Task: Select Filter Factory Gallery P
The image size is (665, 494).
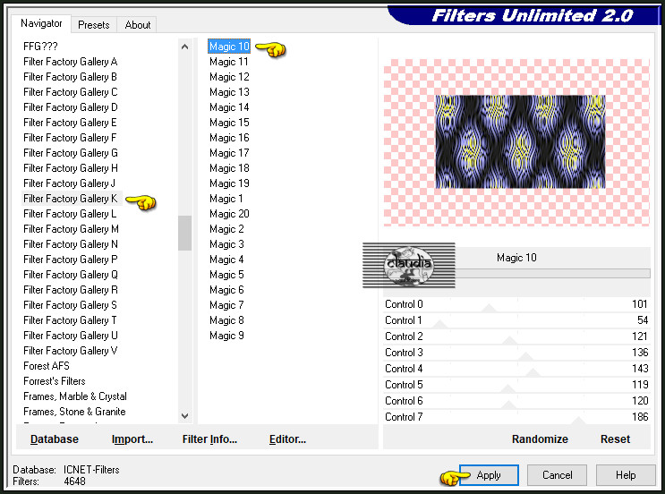Action: [71, 260]
